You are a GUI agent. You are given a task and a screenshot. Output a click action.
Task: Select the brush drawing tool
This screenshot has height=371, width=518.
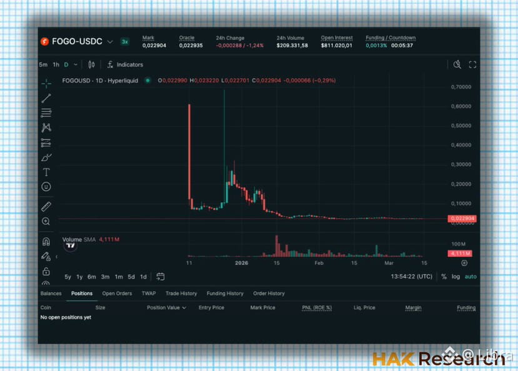pos(46,157)
